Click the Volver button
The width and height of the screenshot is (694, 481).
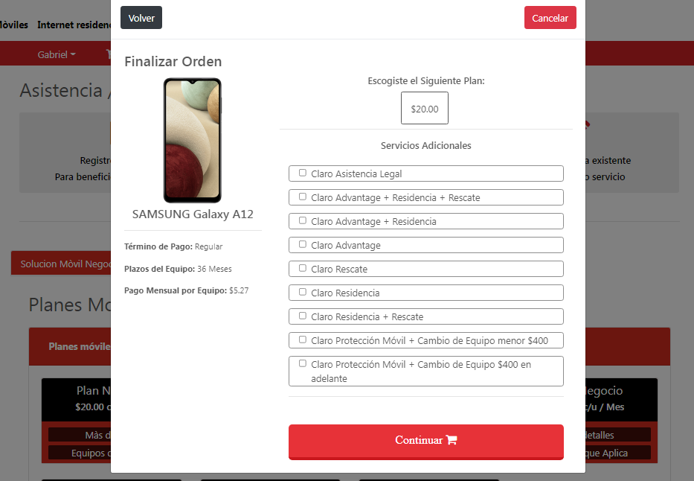[141, 18]
